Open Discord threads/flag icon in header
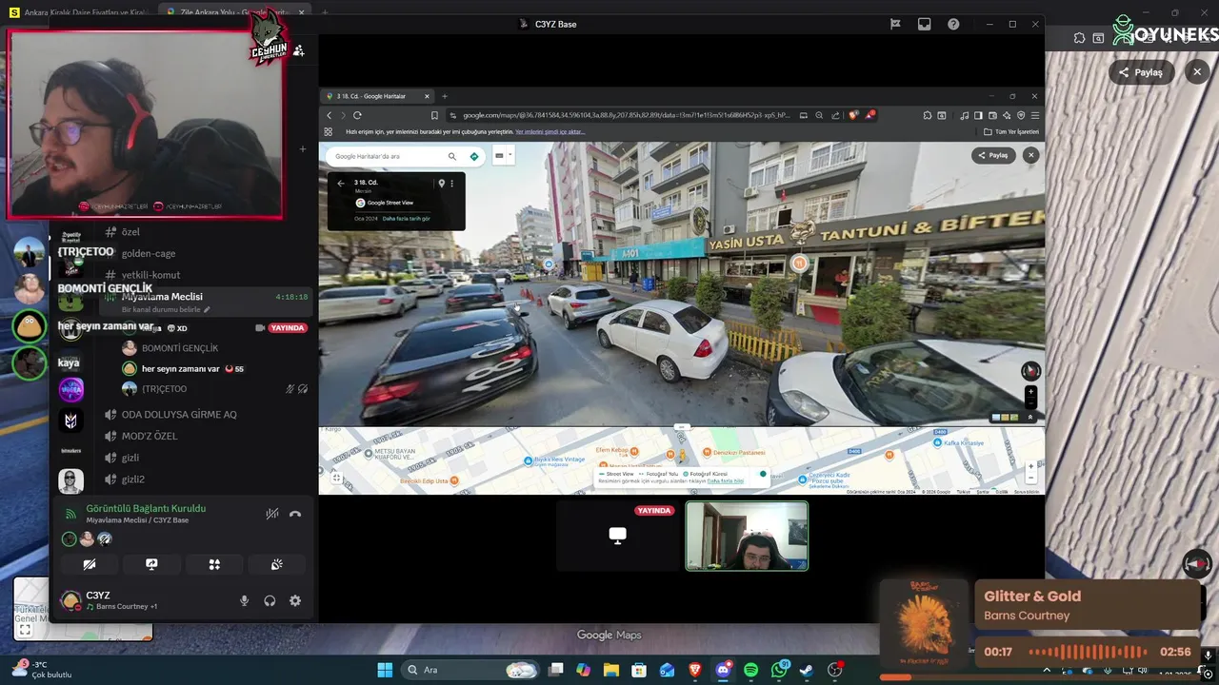 895,24
